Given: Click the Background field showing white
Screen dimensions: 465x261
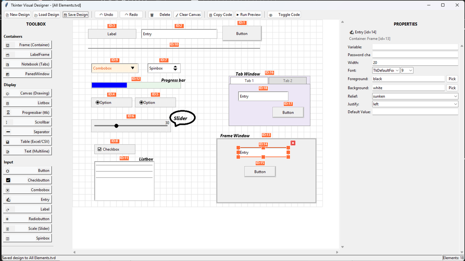Looking at the screenshot, I should point(408,88).
